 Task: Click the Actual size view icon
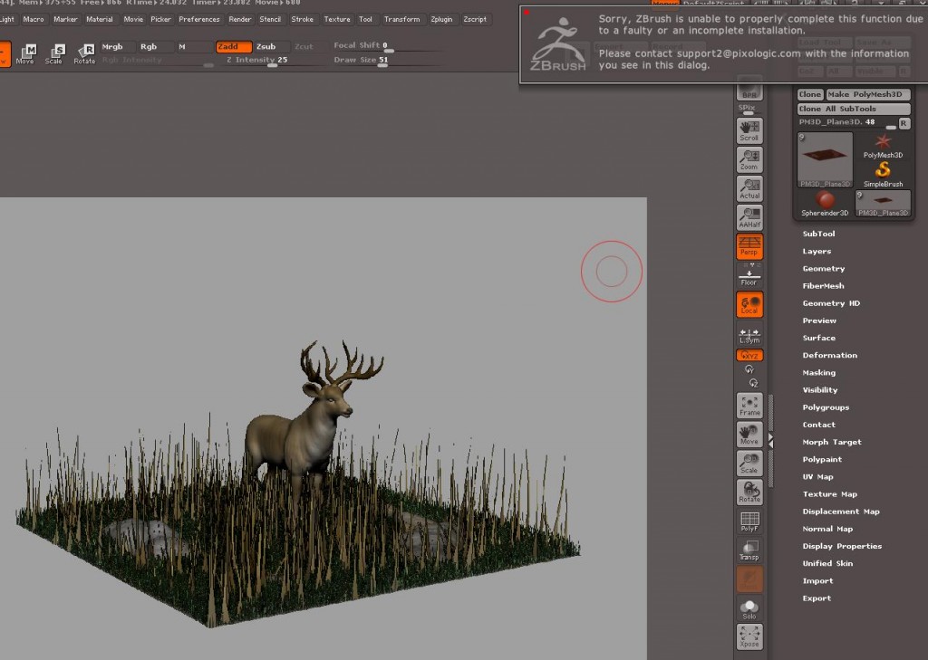[749, 188]
